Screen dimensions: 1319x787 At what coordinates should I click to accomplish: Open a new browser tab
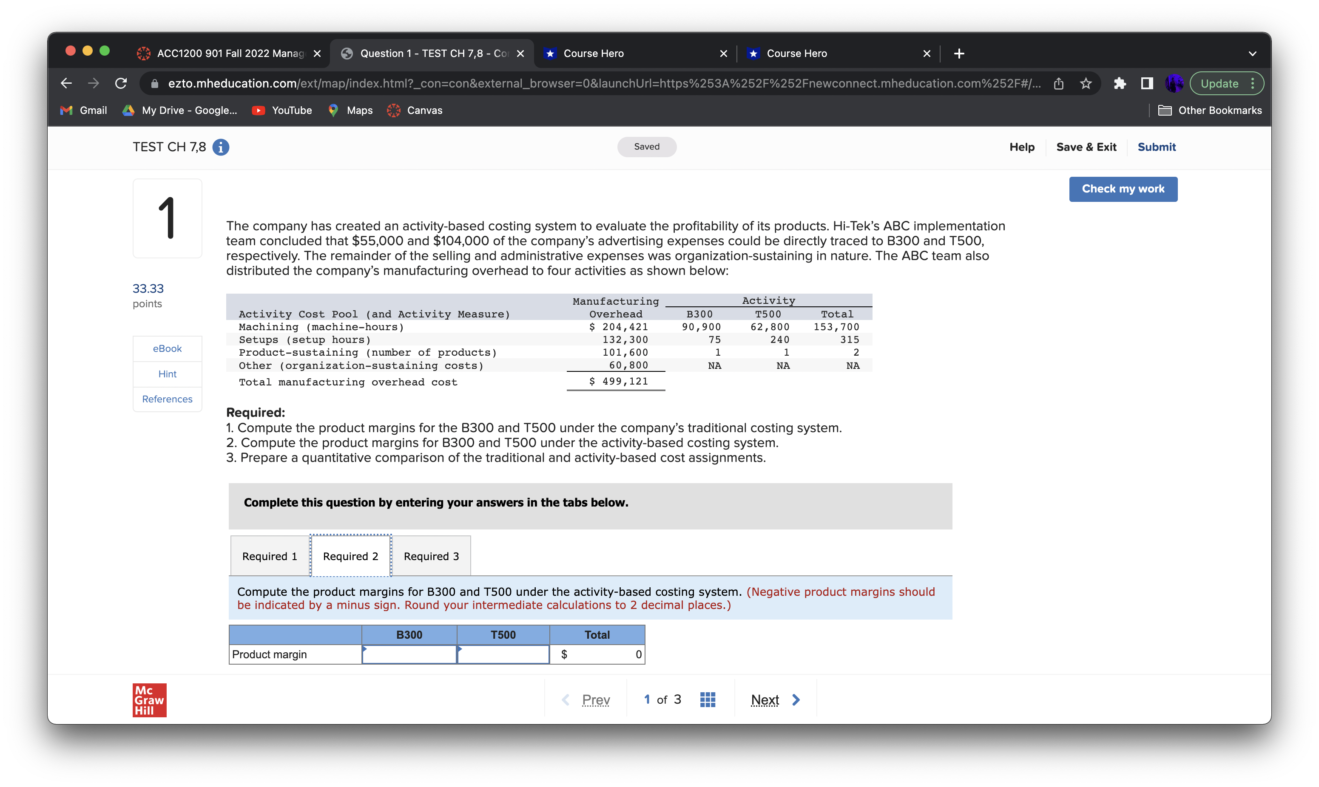pos(959,54)
